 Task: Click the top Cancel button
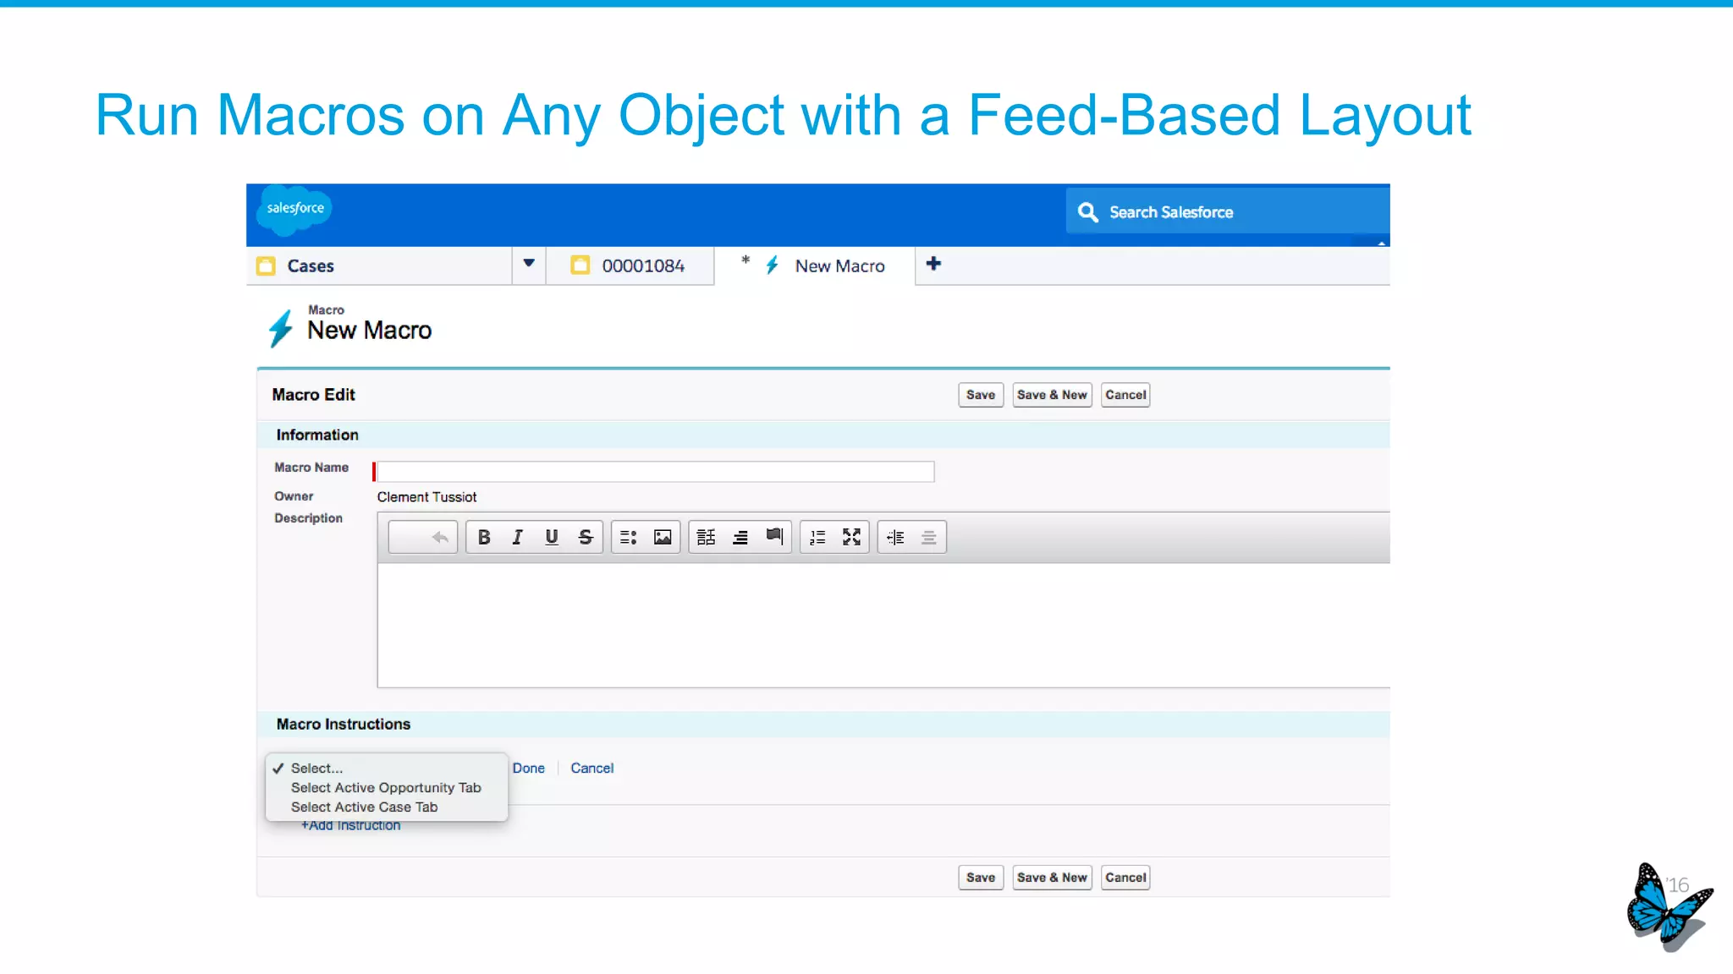point(1125,395)
